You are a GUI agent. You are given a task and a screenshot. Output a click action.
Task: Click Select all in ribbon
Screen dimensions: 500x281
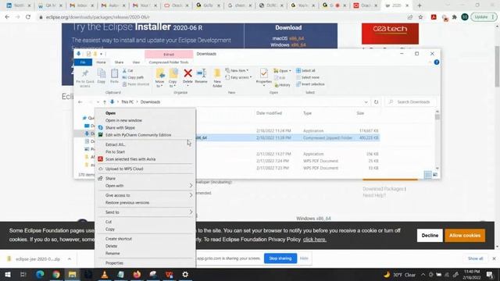point(305,70)
